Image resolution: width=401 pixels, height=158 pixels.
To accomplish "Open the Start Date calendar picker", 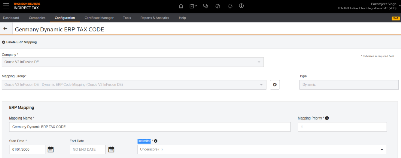I will (51, 149).
